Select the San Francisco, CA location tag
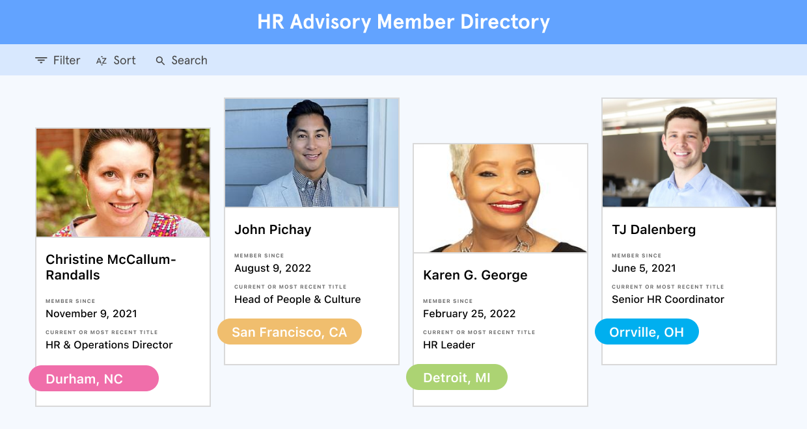 pyautogui.click(x=289, y=331)
